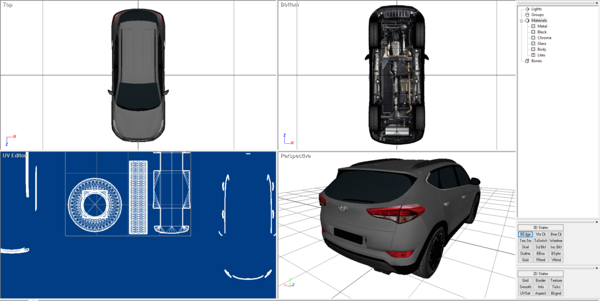The width and height of the screenshot is (600, 301).
Task: Click the Materials sphere icon
Action: click(x=527, y=21)
